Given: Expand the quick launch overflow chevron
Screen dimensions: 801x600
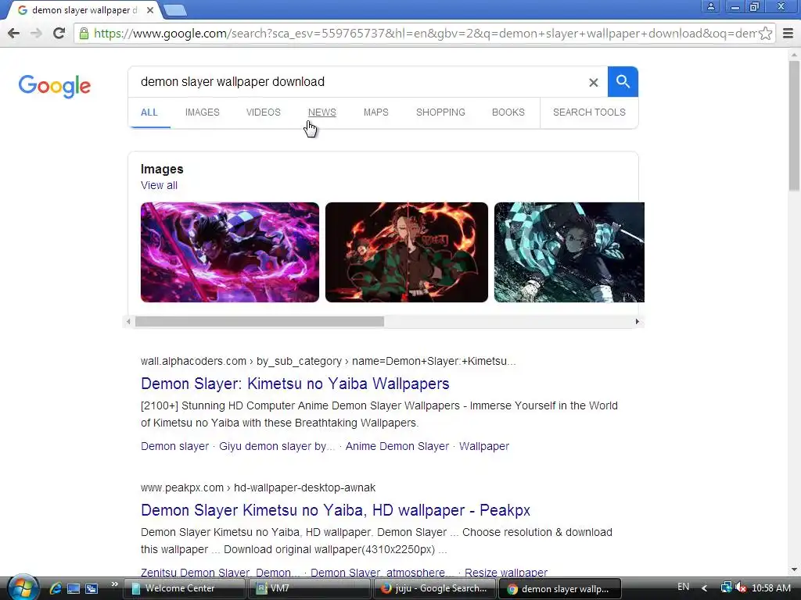Looking at the screenshot, I should pyautogui.click(x=114, y=584).
